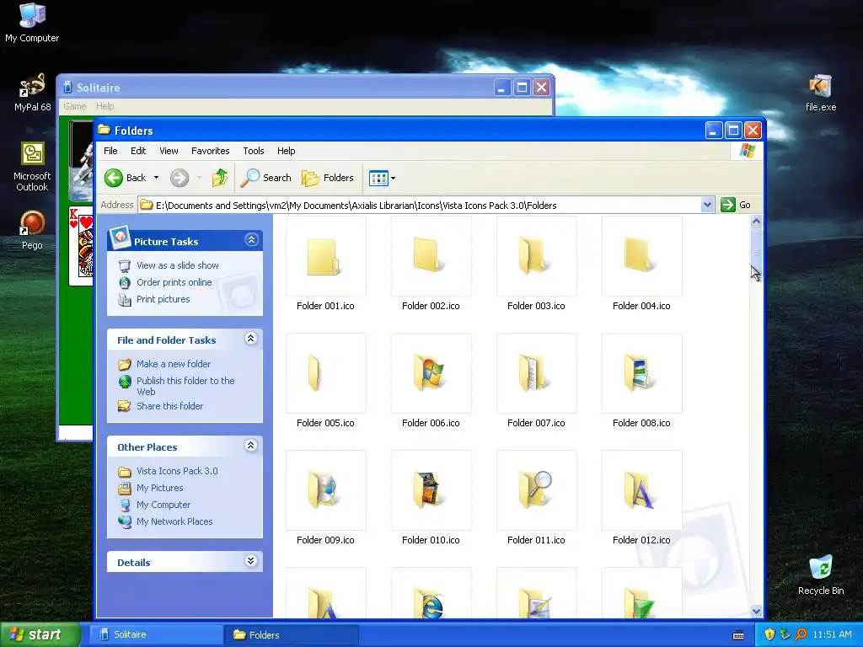Select Folder 003.ico thumbnail
Viewport: 863px width, 647px height.
(x=537, y=256)
